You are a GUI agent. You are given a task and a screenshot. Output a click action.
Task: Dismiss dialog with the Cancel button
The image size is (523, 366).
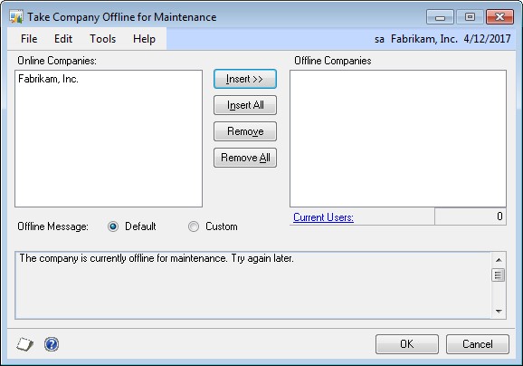coord(477,344)
